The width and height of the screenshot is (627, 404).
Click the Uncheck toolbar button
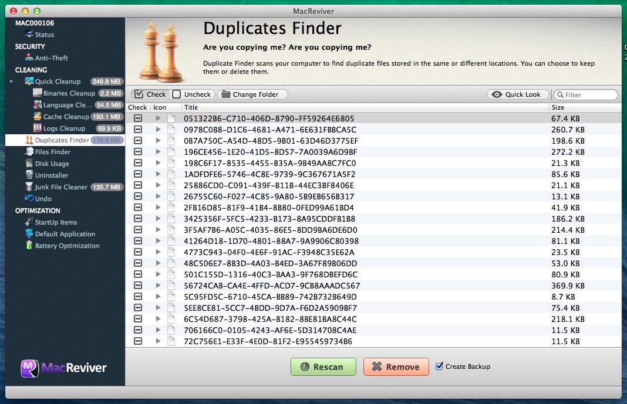(x=193, y=94)
